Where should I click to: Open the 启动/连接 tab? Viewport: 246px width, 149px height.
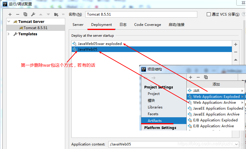176,25
